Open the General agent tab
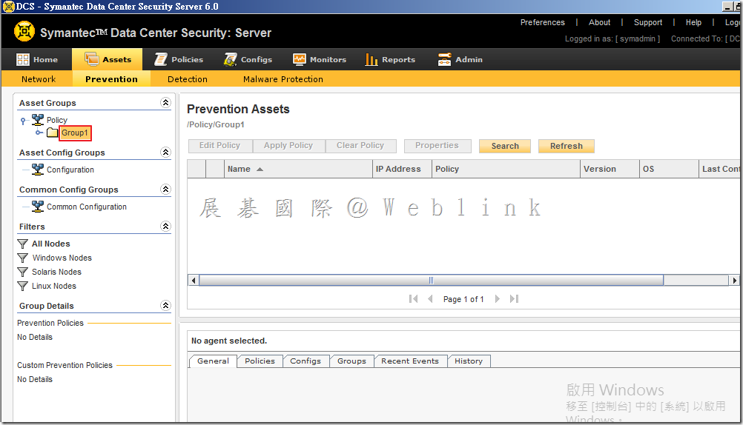This screenshot has width=743, height=425. tap(213, 361)
